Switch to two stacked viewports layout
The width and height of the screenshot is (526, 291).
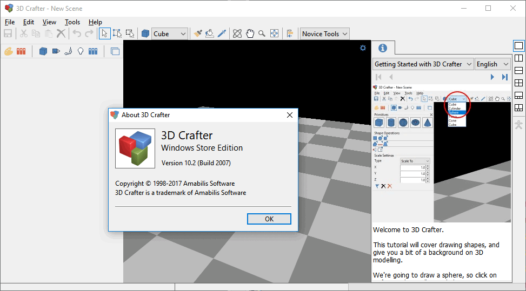click(x=518, y=70)
